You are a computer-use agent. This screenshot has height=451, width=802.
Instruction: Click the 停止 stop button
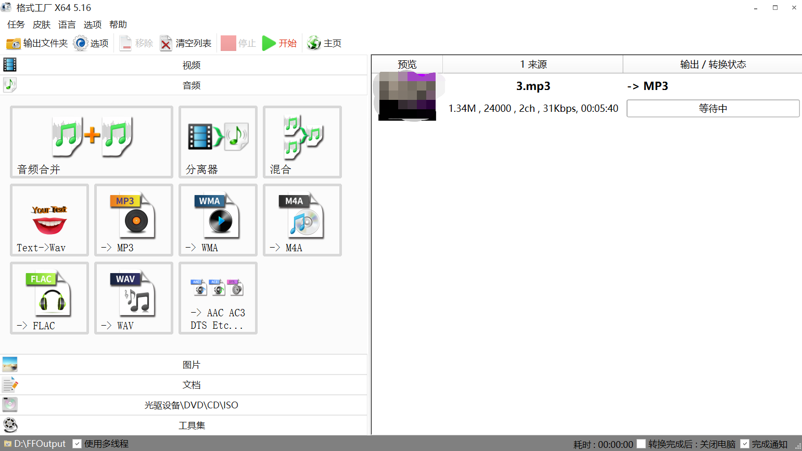(238, 43)
